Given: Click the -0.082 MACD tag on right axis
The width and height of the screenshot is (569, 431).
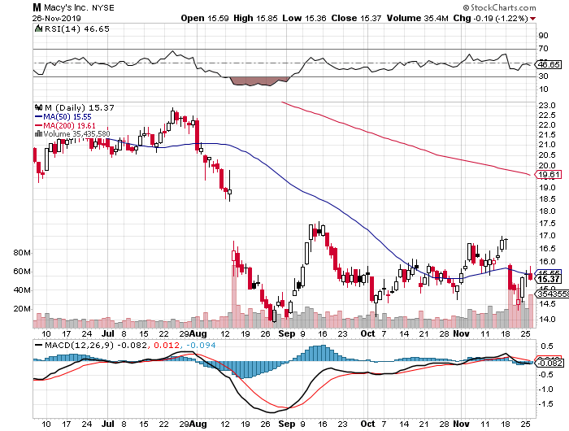Looking at the screenshot, I should coord(550,364).
